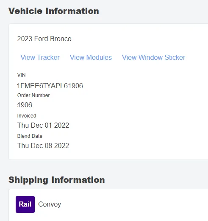Open the View Modules link
The height and width of the screenshot is (221, 208).
91,57
